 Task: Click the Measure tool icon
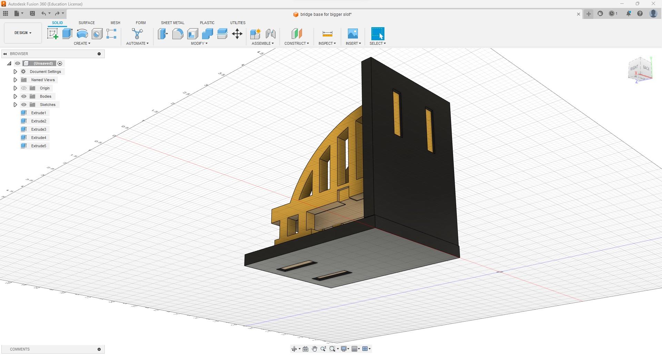327,34
